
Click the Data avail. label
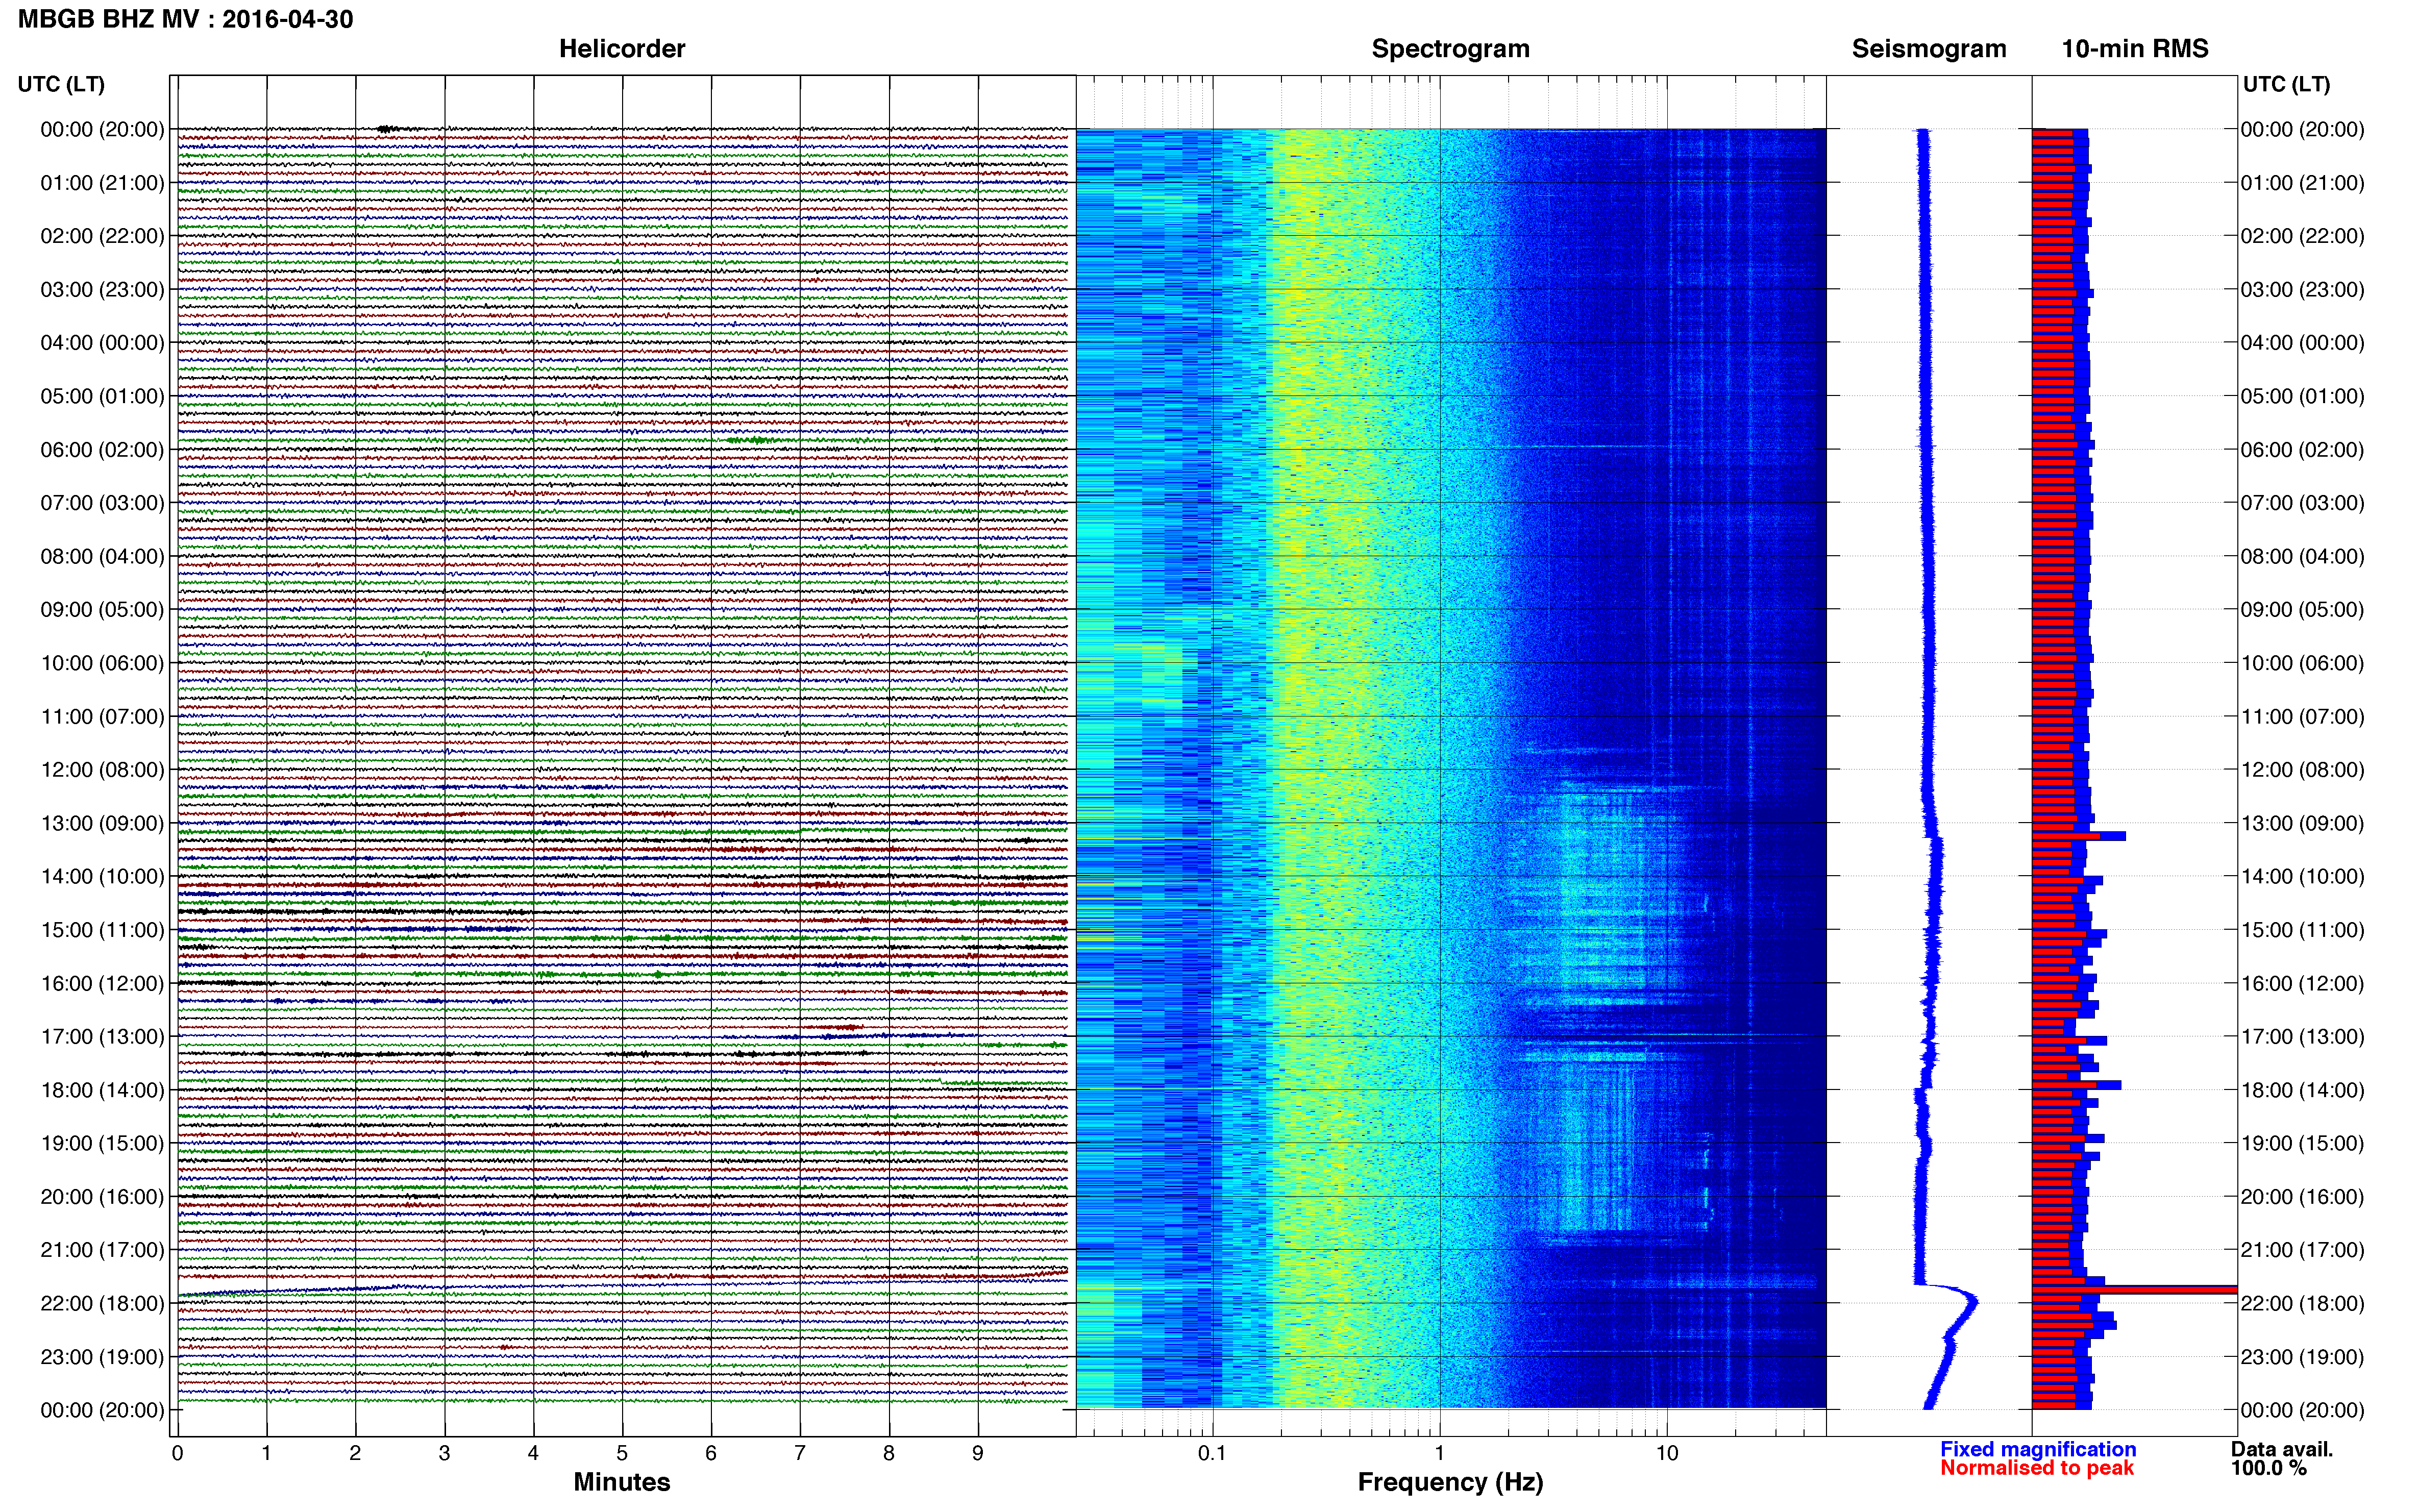pos(2282,1449)
